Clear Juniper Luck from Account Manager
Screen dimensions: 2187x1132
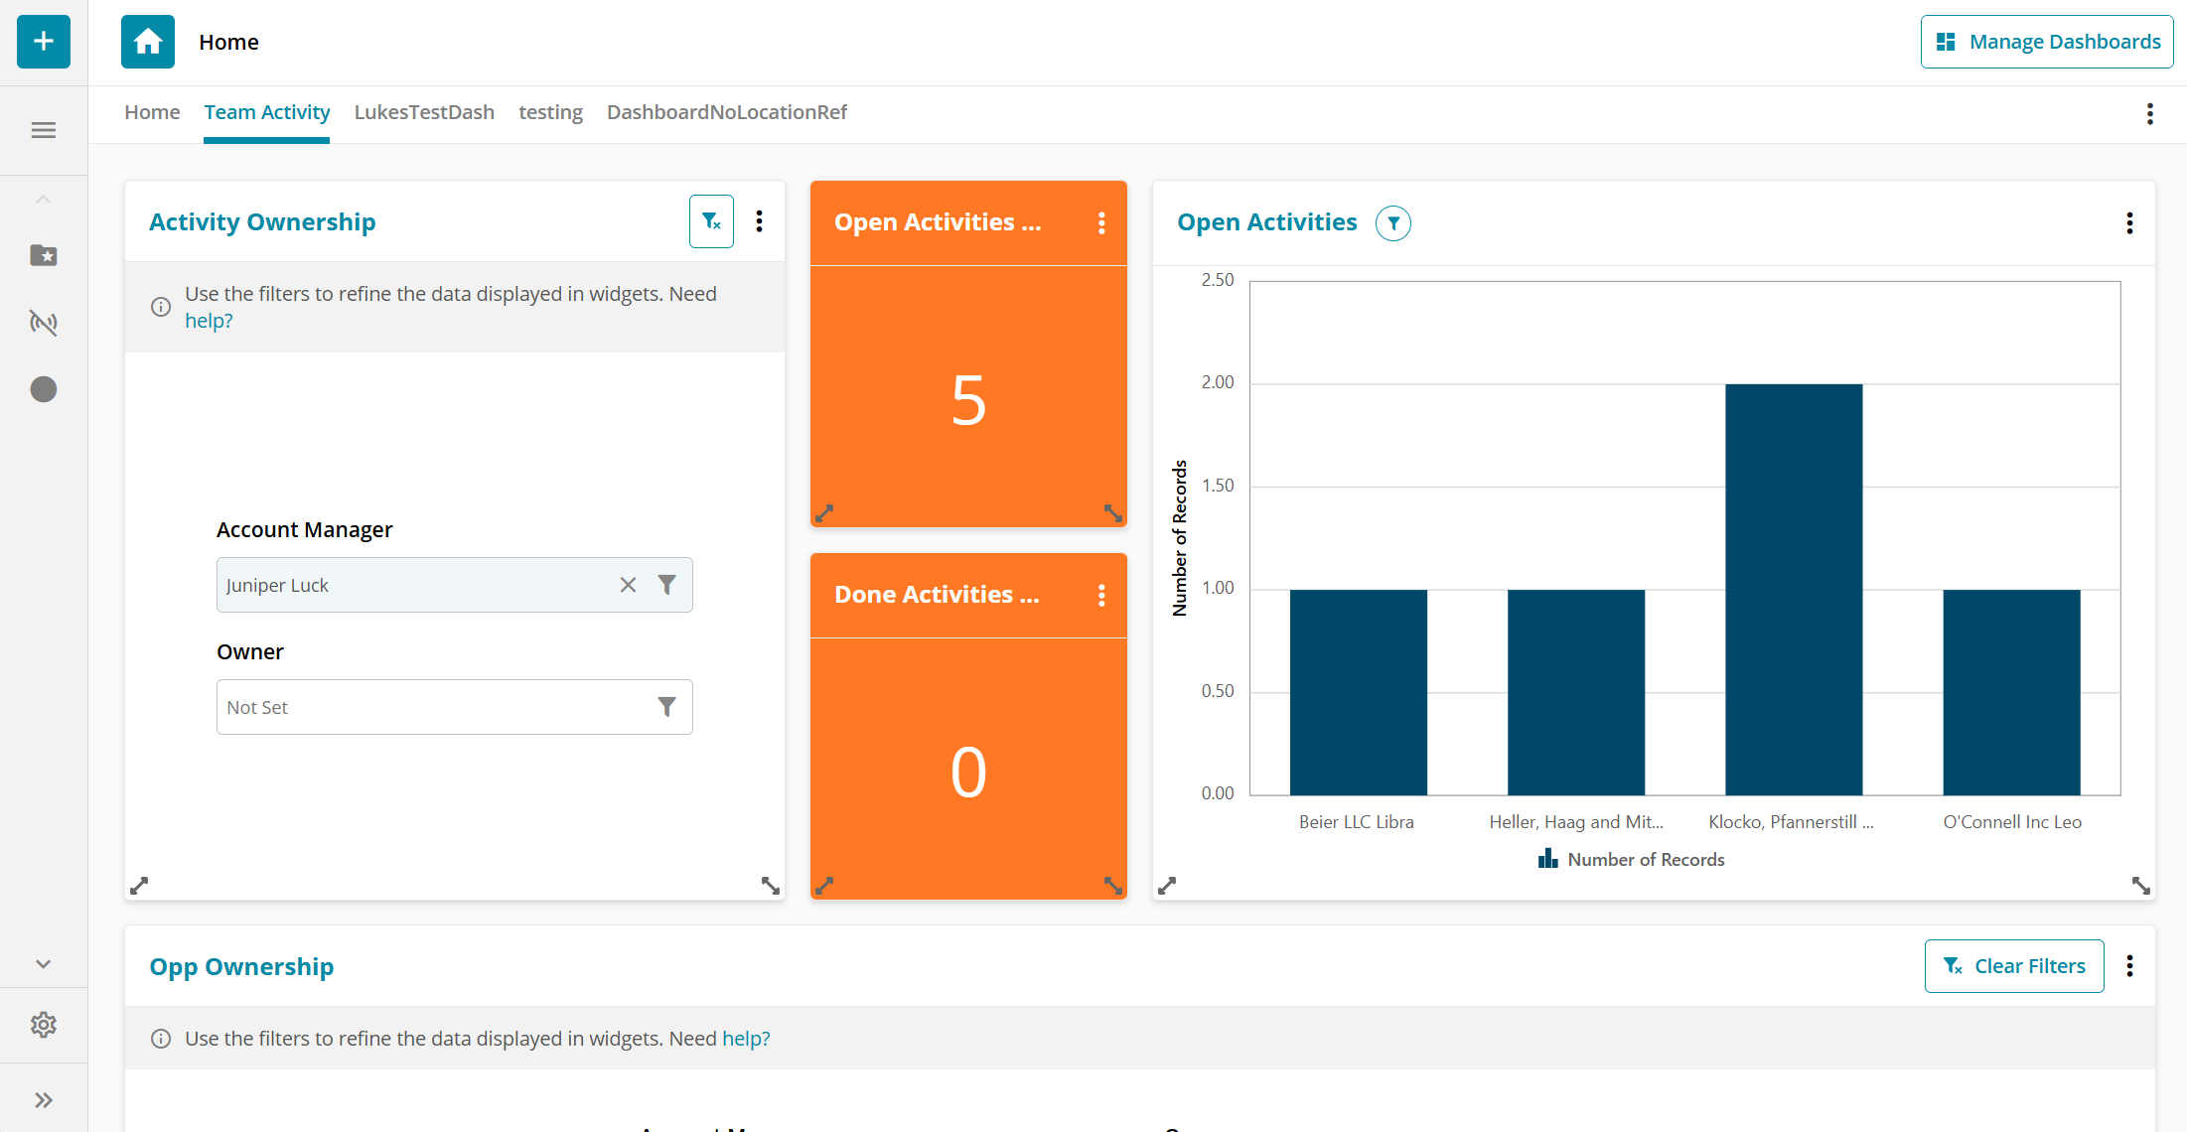tap(628, 585)
